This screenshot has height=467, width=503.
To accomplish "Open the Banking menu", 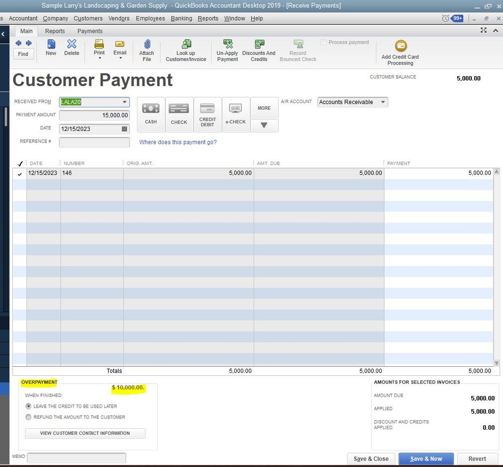I will tap(181, 19).
